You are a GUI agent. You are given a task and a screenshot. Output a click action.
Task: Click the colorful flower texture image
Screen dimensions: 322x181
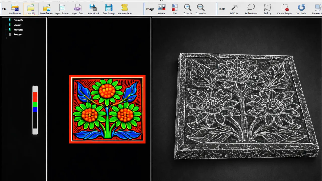(x=107, y=109)
